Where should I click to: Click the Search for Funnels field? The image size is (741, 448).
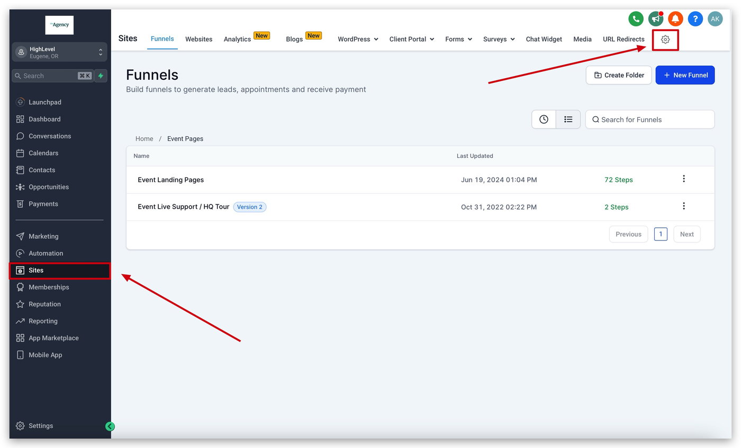click(650, 119)
